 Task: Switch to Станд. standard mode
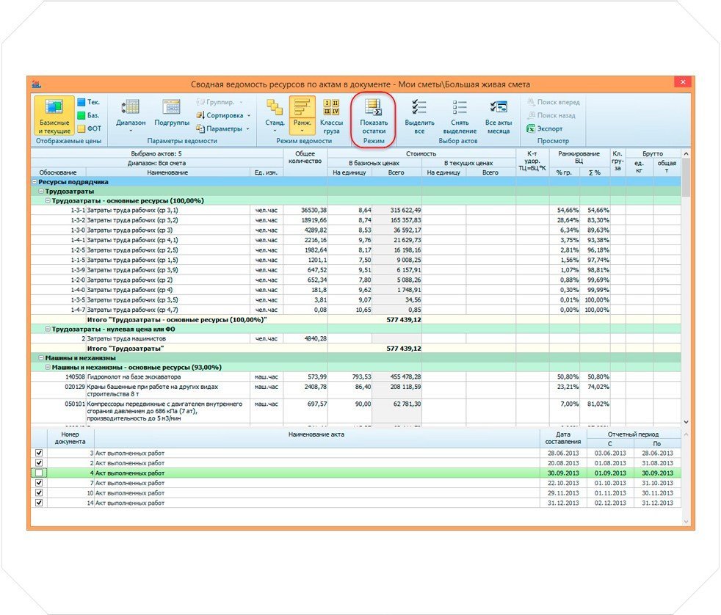coord(275,115)
